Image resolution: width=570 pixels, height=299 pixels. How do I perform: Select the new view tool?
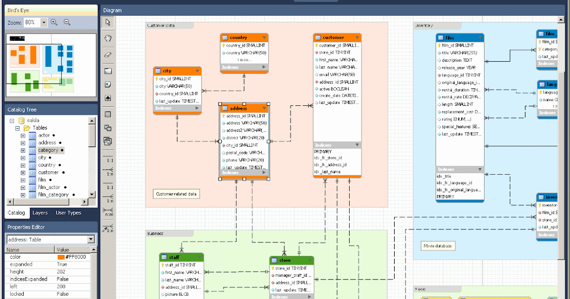tap(108, 128)
